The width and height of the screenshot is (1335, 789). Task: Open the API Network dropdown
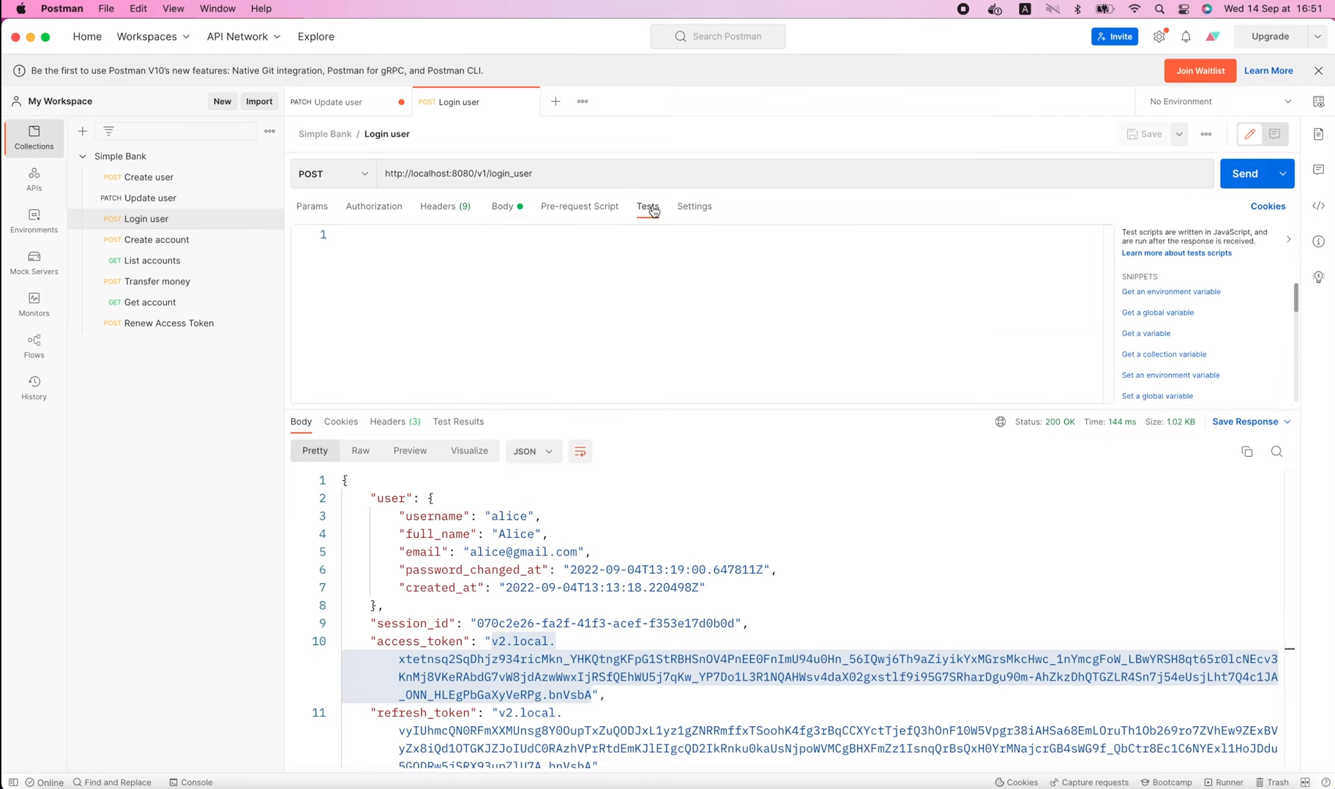coord(243,37)
